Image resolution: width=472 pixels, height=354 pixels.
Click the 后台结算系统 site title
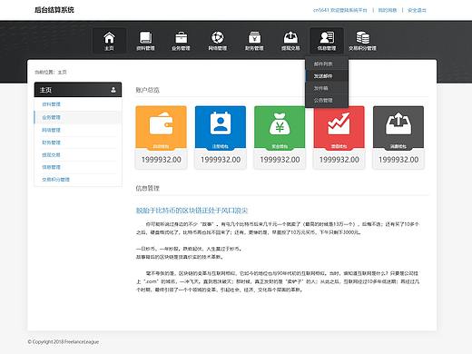pos(54,10)
